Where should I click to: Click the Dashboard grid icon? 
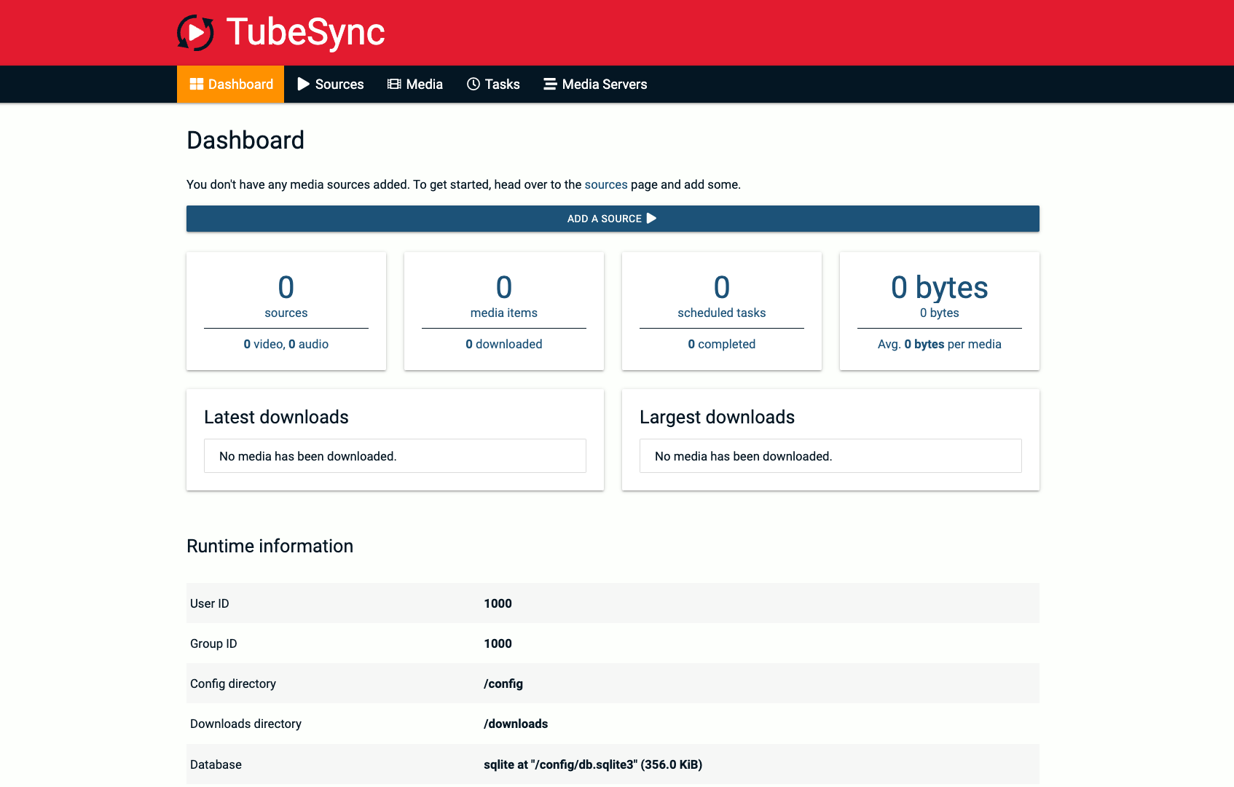196,84
